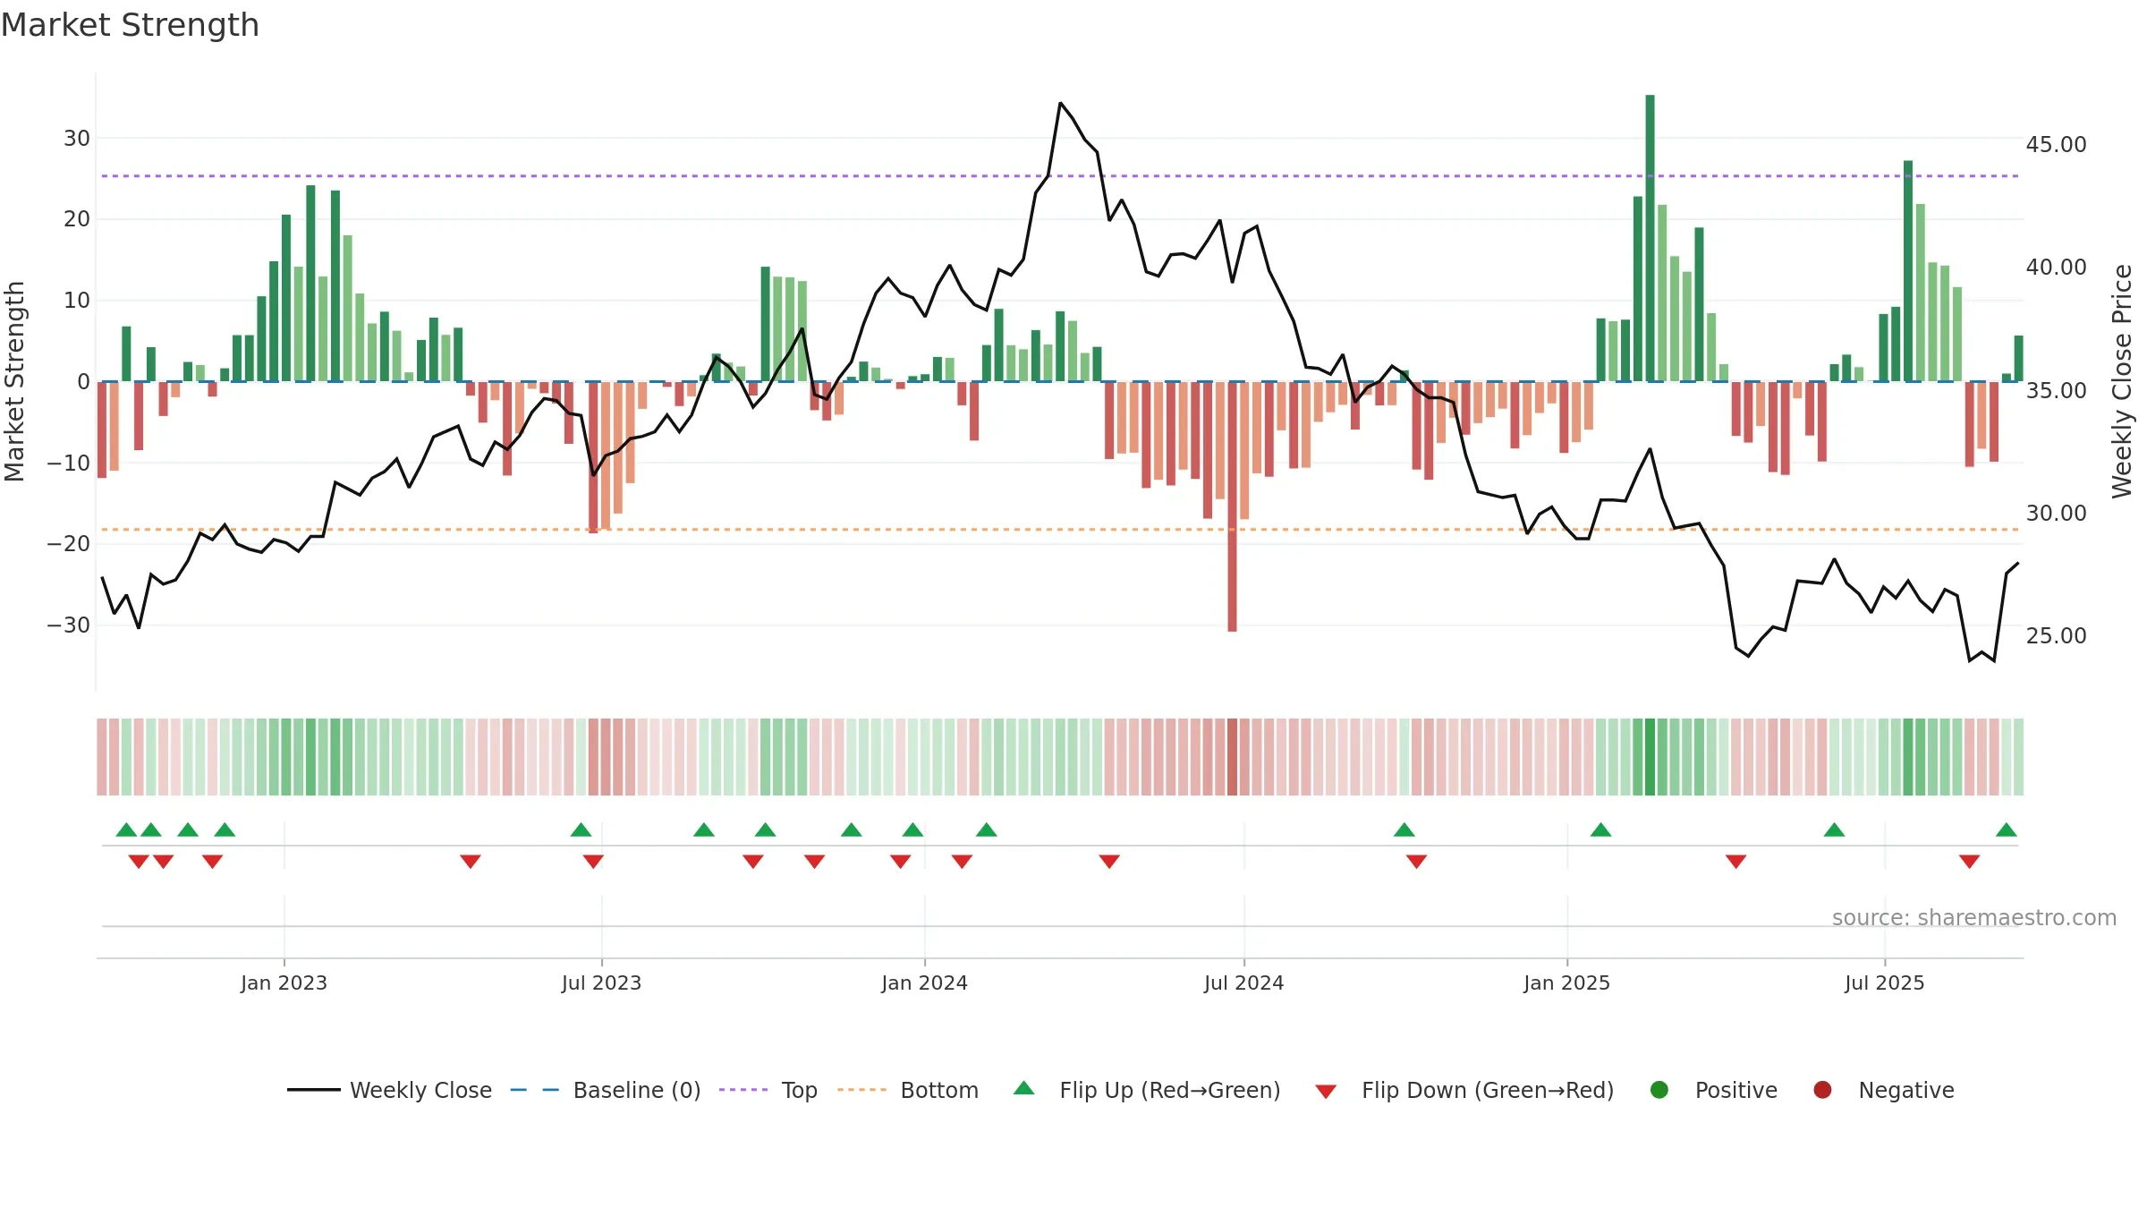The image size is (2147, 1208).
Task: Click the −30 Market Strength axis label
Action: 68,625
